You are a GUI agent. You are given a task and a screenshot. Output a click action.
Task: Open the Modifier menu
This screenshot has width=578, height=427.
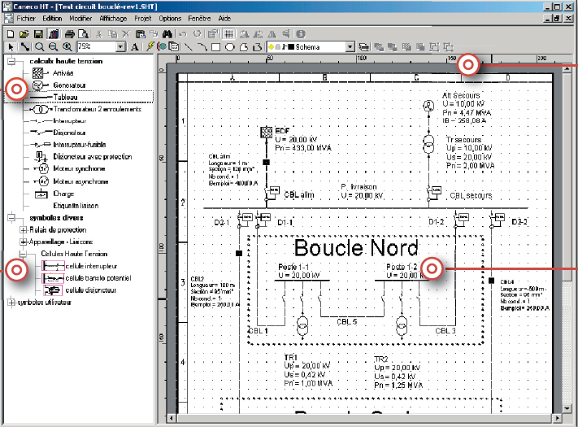[x=80, y=19]
